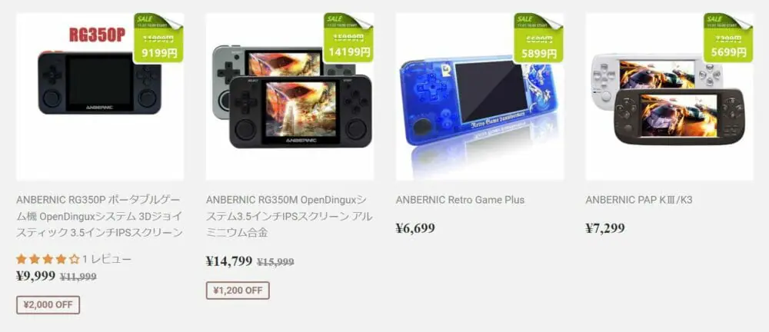Click the ¥2,000 OFF discount tag
769x332 pixels.
[48, 305]
